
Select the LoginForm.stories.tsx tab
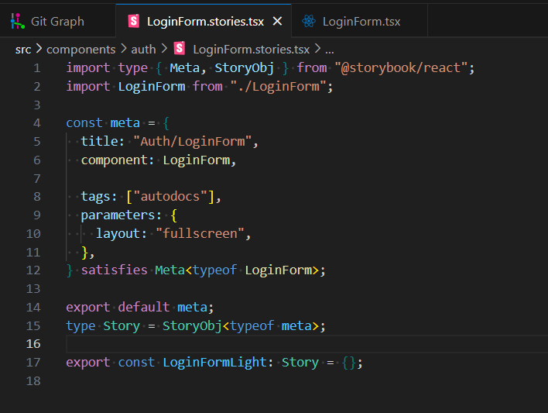[x=205, y=22]
